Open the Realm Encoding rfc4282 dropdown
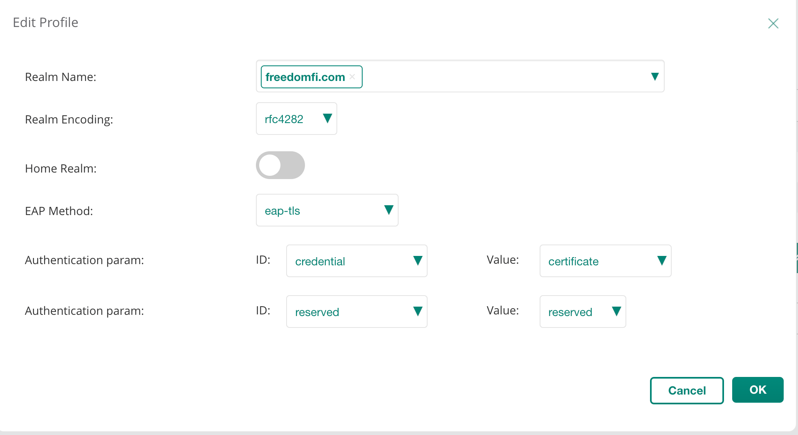The height and width of the screenshot is (435, 798). coord(296,119)
